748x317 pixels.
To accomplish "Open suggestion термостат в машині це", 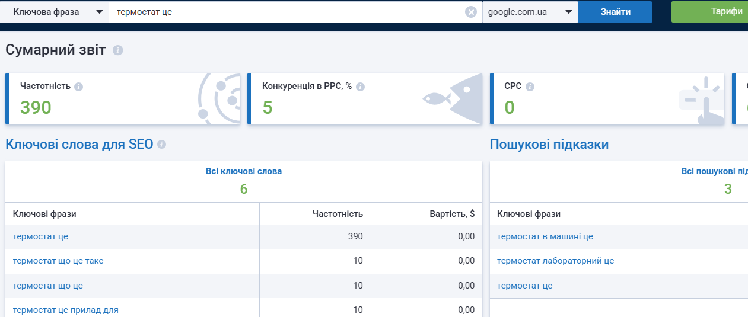I will point(545,236).
